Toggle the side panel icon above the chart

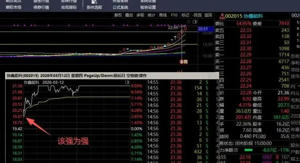195,22
